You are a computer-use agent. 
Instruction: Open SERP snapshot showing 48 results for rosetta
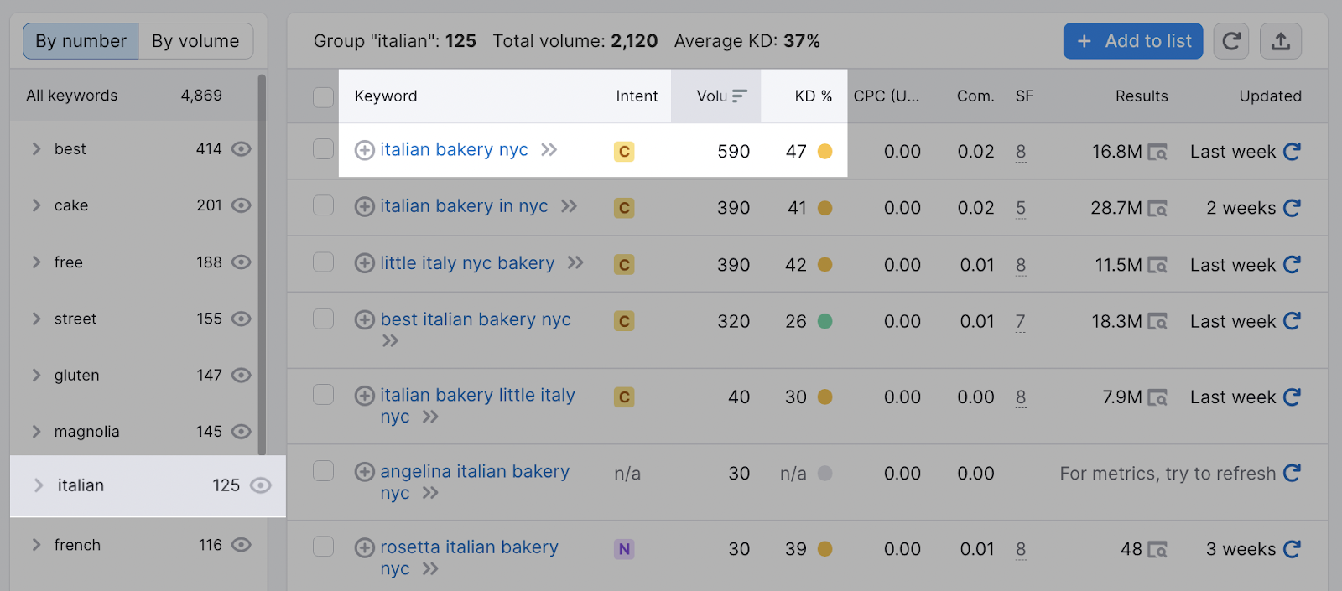click(x=1158, y=549)
